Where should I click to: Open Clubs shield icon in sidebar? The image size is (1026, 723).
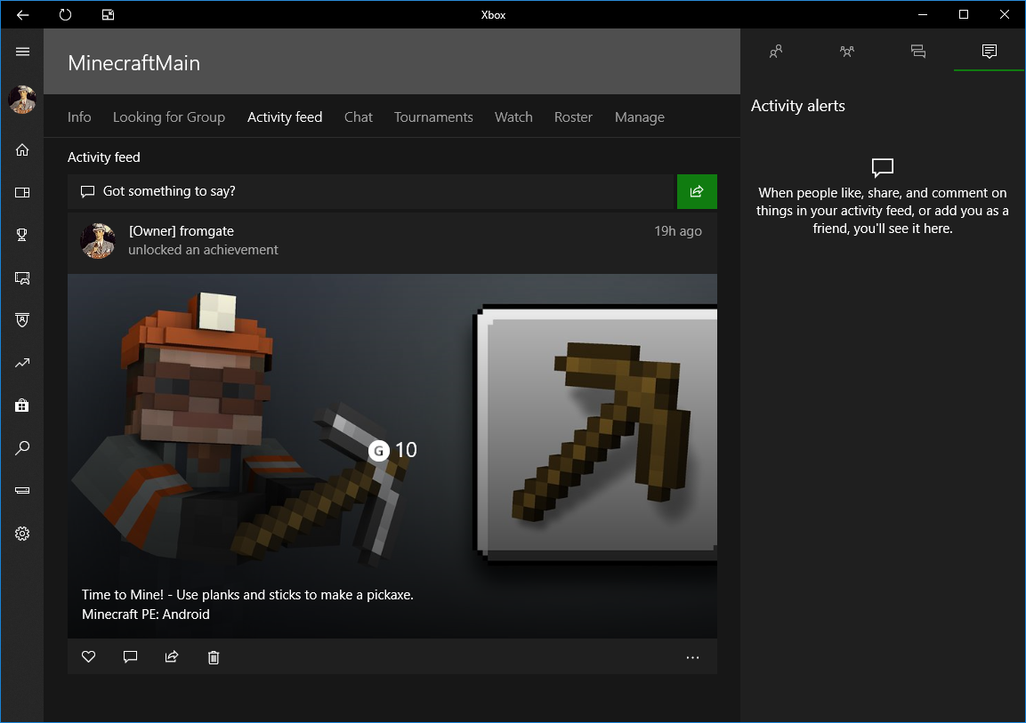[22, 319]
